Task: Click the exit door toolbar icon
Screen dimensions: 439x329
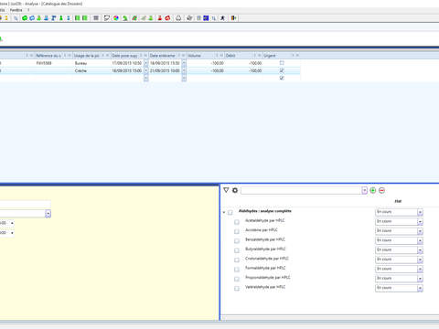Action: (233, 18)
